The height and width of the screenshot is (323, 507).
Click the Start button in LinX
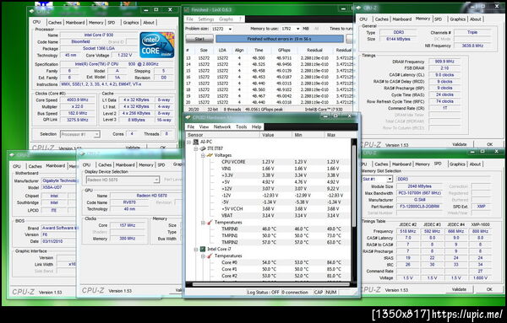point(199,39)
